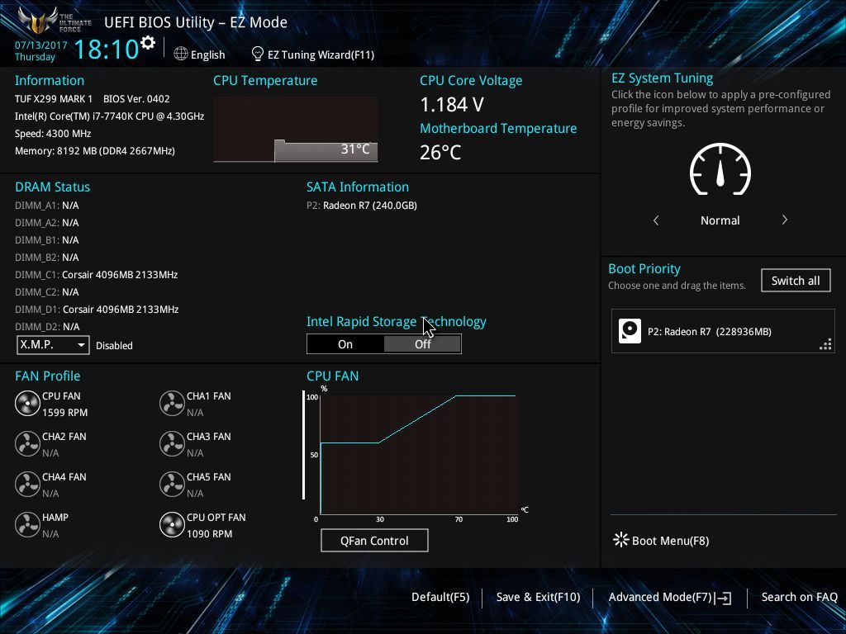Click the date 07/13/2017
846x634 pixels.
[41, 45]
